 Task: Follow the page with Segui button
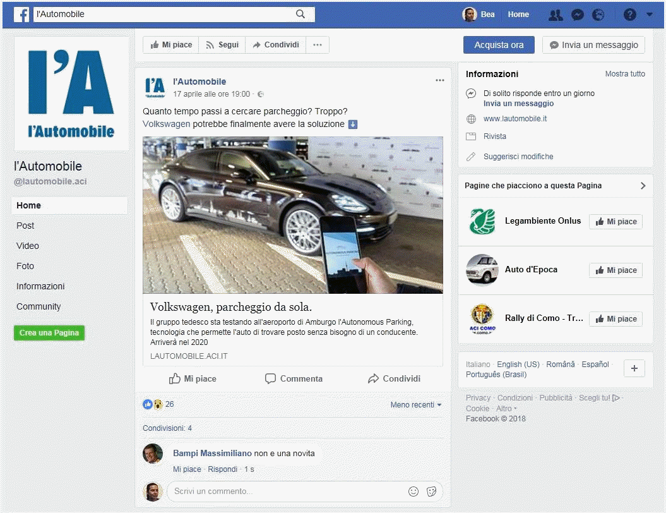point(222,45)
